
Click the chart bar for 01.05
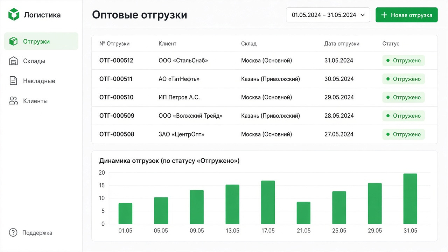(x=125, y=213)
